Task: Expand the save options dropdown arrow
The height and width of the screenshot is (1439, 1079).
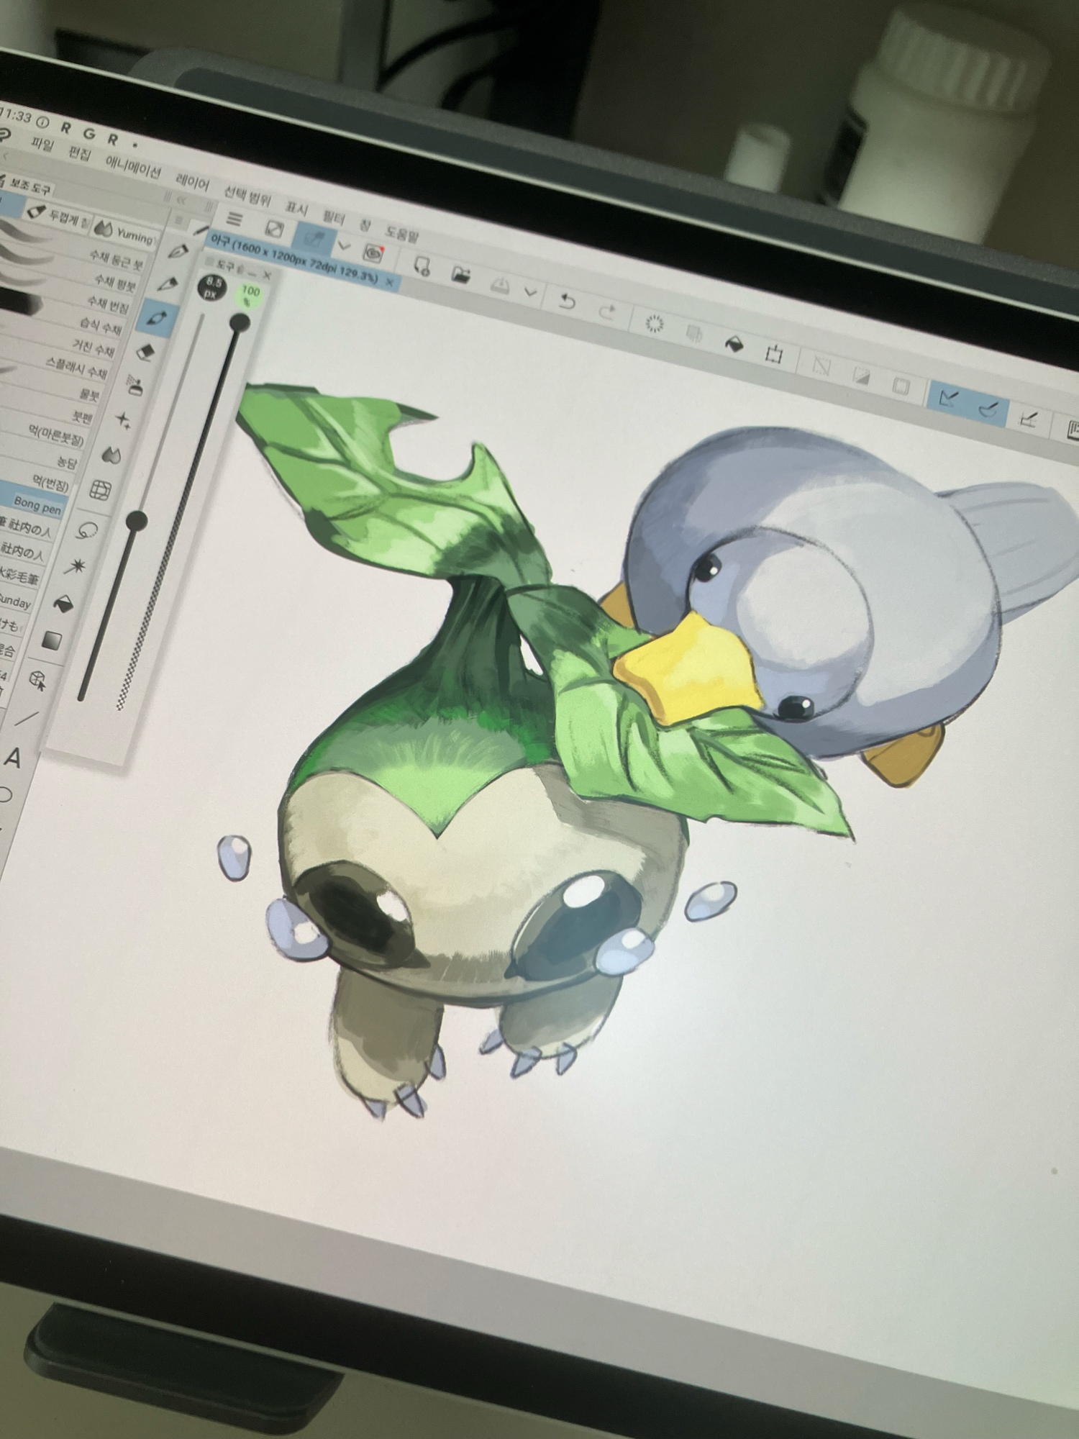Action: click(530, 293)
